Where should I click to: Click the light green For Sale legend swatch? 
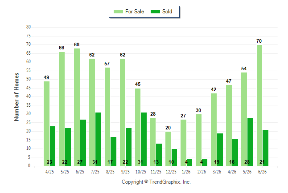[118, 12]
